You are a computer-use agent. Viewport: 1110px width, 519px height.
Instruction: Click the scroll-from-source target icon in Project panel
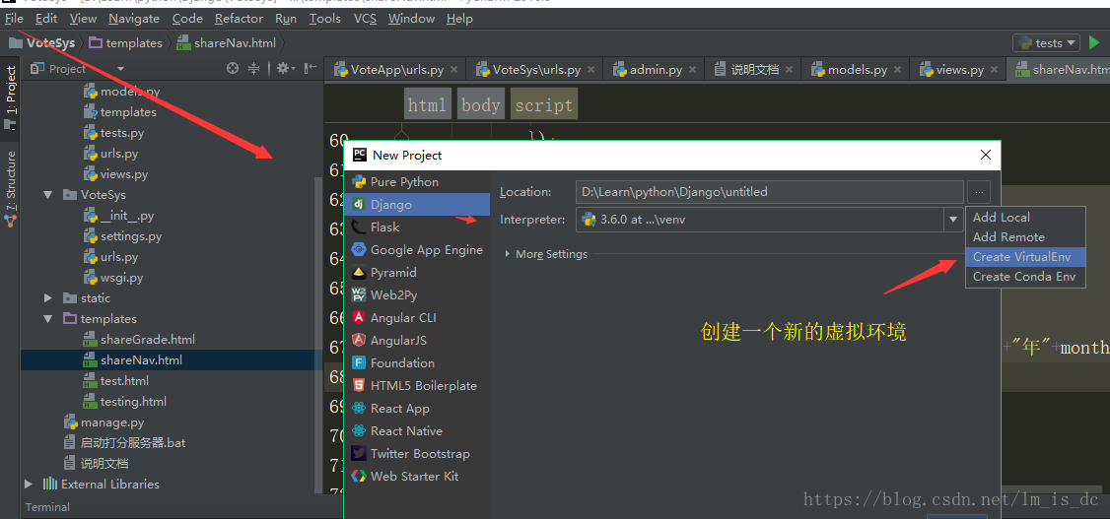[x=233, y=69]
